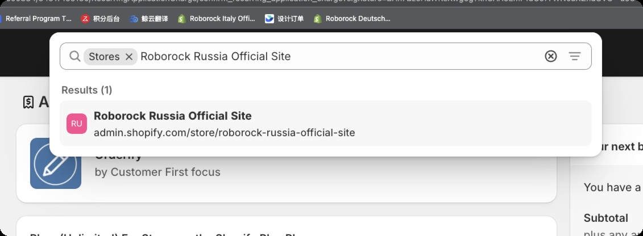
Task: Click the "by Customer First focus" developer text
Action: pos(157,172)
